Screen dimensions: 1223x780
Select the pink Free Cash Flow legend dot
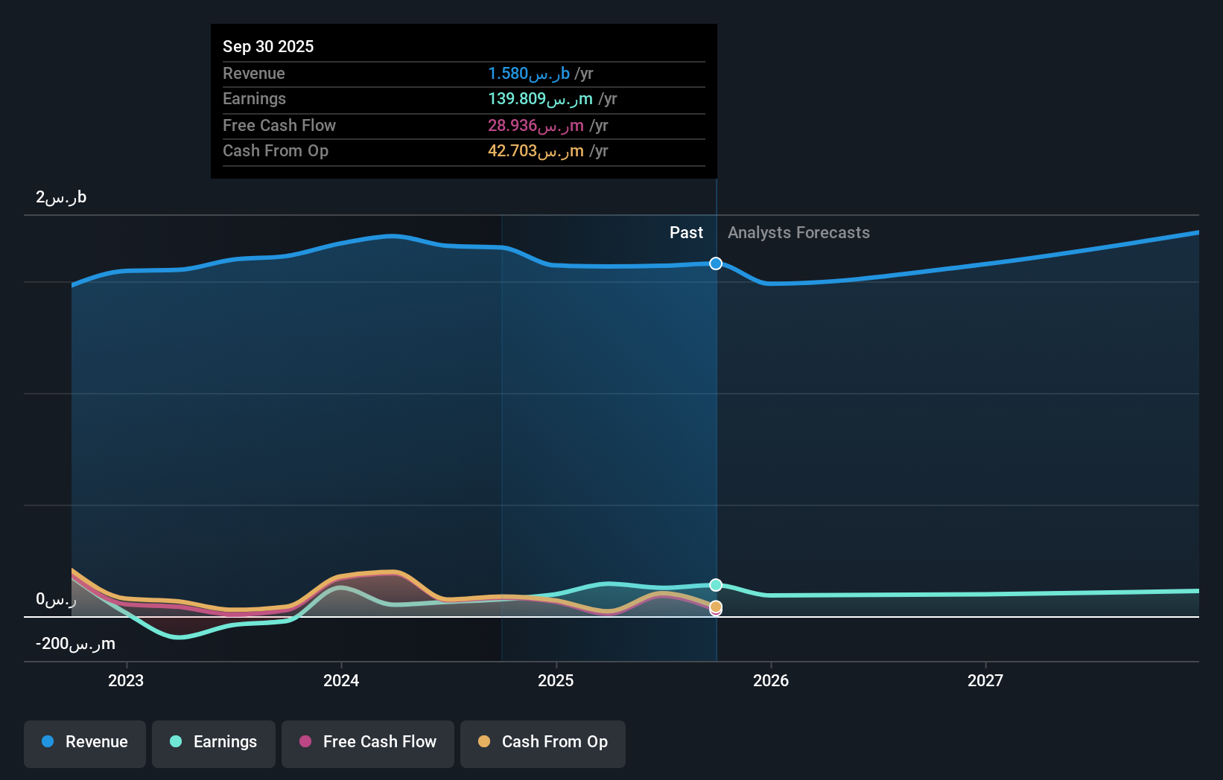[x=305, y=741]
